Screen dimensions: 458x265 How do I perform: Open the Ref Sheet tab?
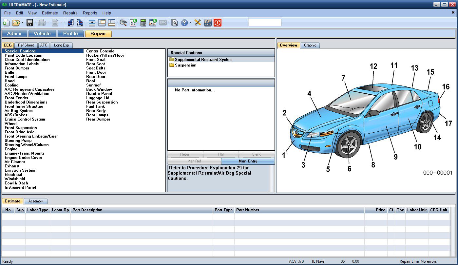tap(26, 45)
